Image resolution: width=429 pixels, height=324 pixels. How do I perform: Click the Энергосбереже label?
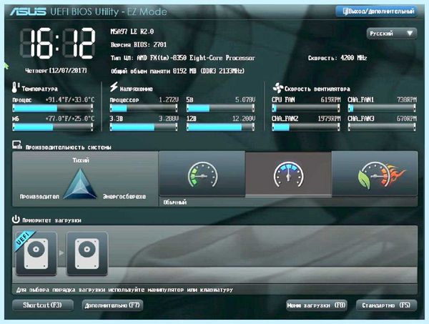pos(124,197)
